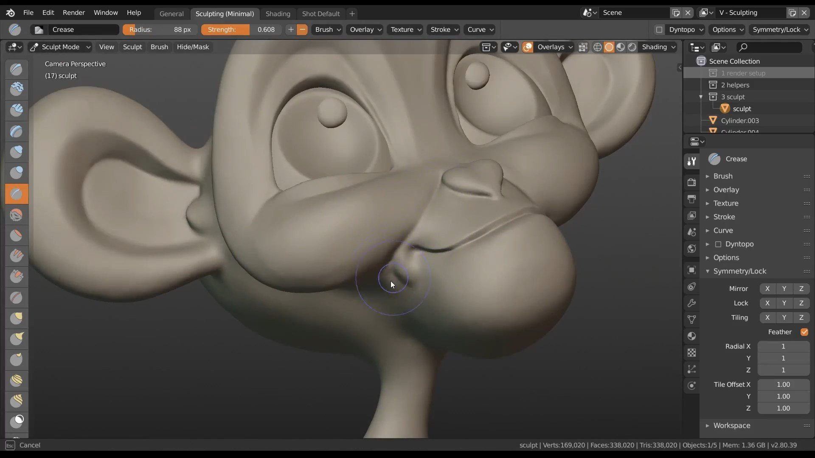Expand the Stroke panel in sidebar
Screen dimensions: 815x458
724,217
